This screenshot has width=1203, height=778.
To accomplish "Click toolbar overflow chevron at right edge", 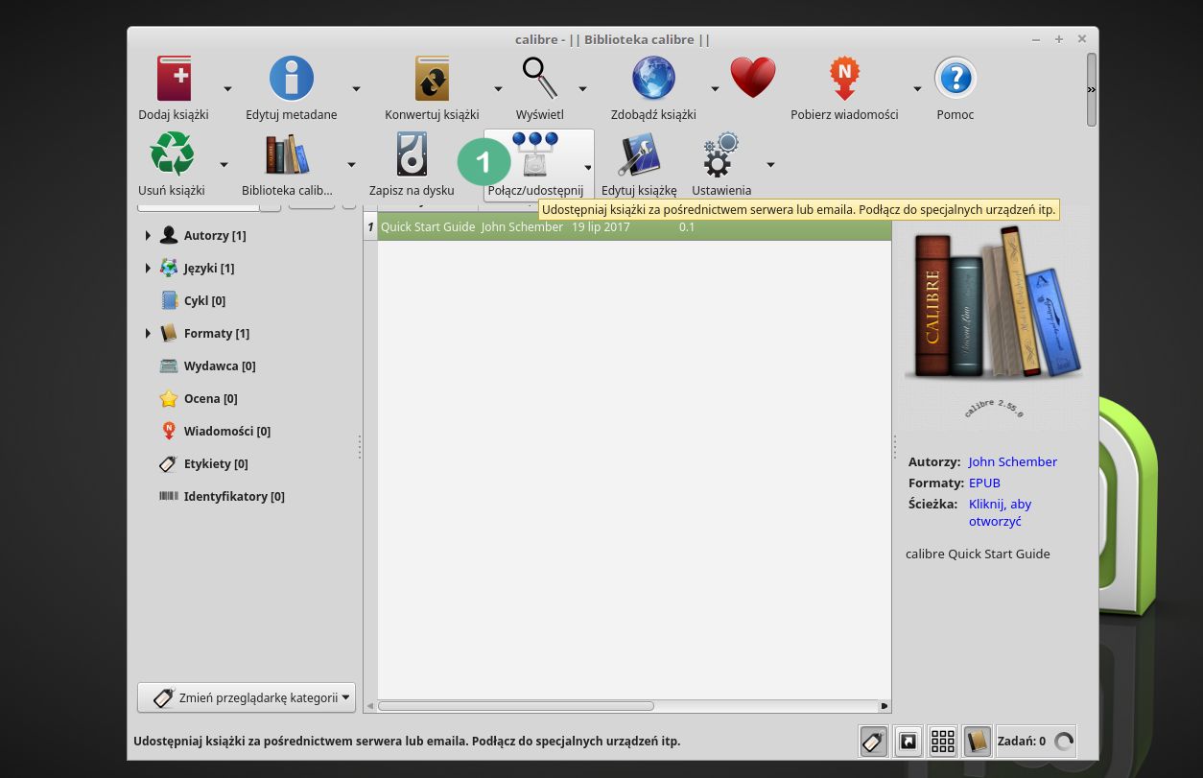I will coord(1091,89).
